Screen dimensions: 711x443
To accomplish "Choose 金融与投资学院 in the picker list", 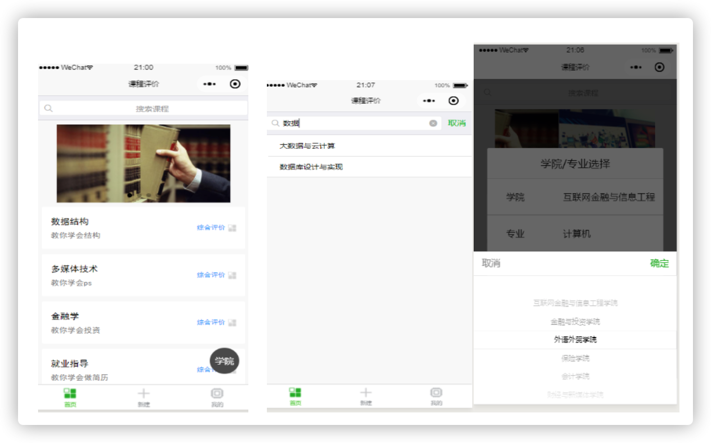I will click(x=575, y=322).
